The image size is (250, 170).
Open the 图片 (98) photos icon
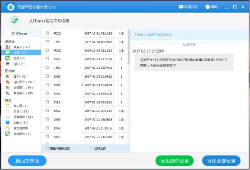[x=8, y=76]
